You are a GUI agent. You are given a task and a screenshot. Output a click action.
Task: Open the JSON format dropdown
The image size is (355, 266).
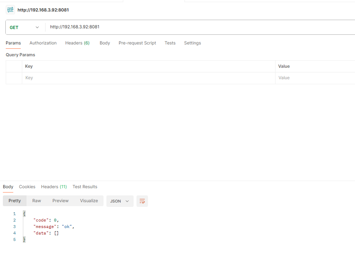(120, 201)
